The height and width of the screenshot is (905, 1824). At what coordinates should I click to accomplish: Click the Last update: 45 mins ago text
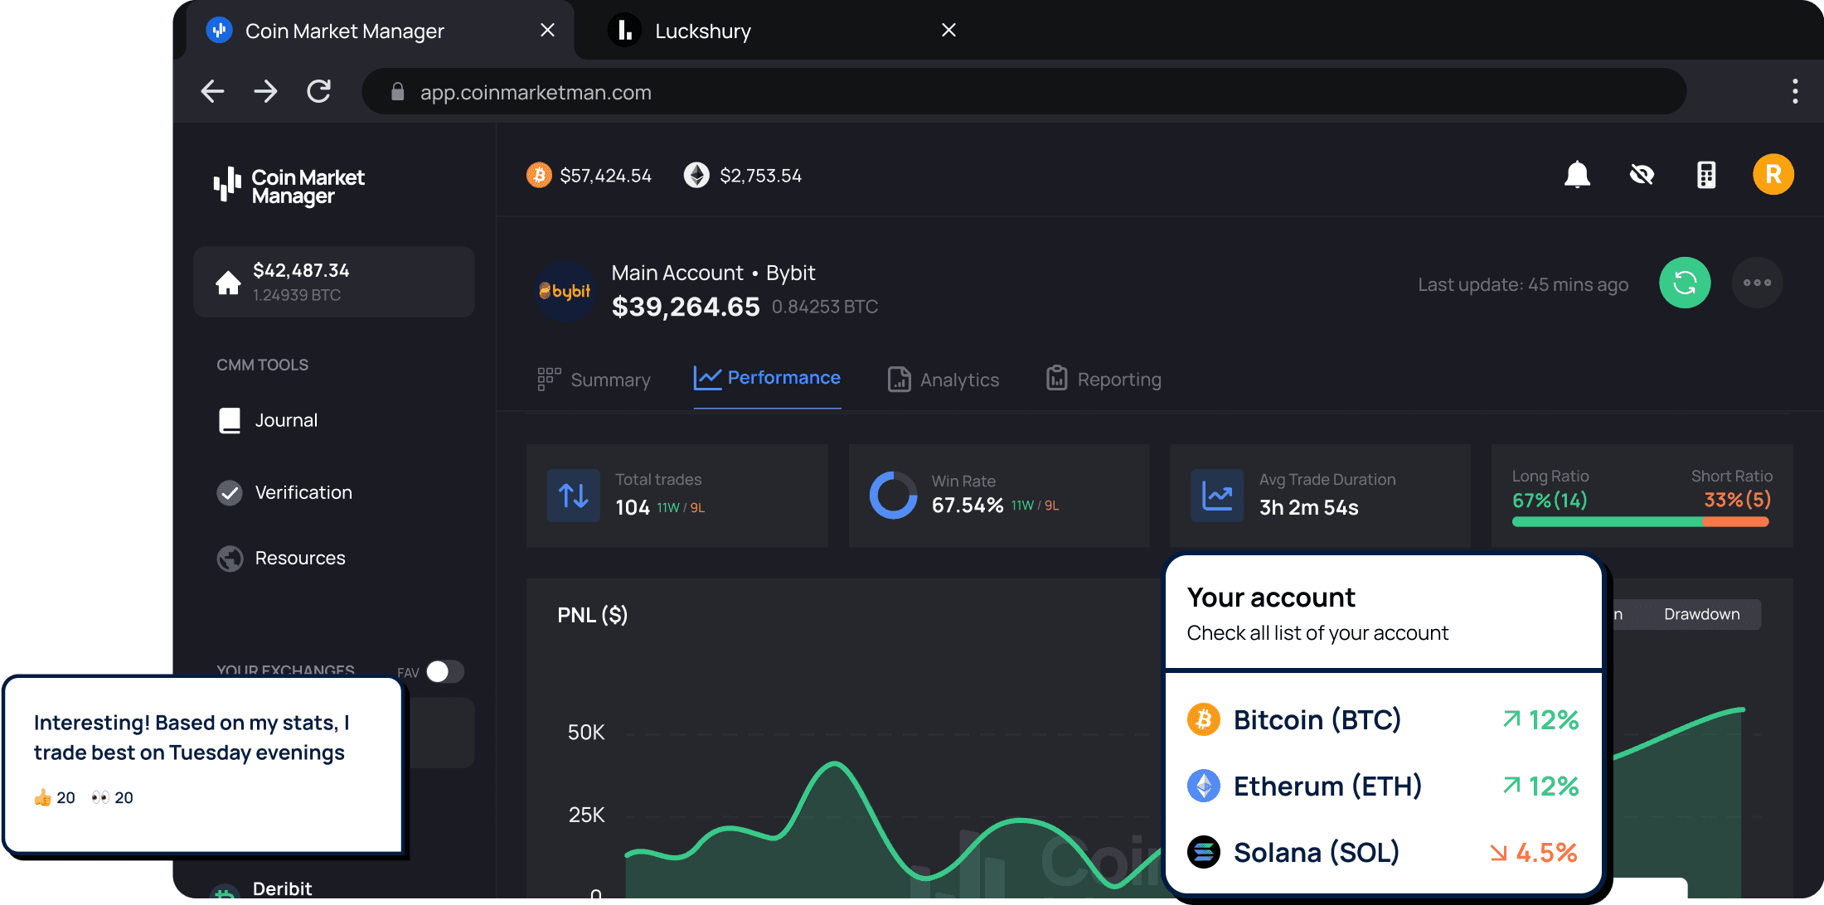pos(1523,284)
